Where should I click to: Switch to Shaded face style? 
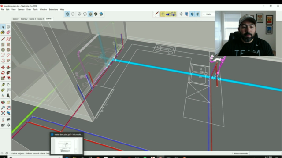coord(90,14)
